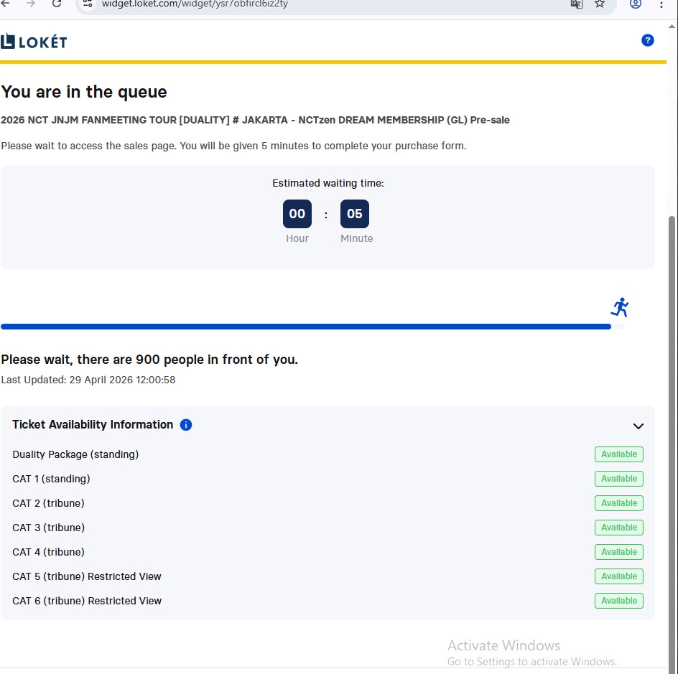Click the 'Estimated waiting time:' label
Screen dimensions: 678x674
pyautogui.click(x=328, y=183)
